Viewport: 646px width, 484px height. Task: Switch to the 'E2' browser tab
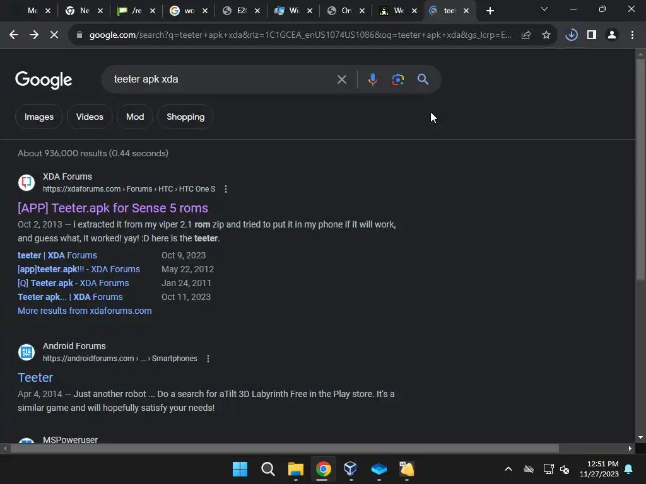click(240, 11)
